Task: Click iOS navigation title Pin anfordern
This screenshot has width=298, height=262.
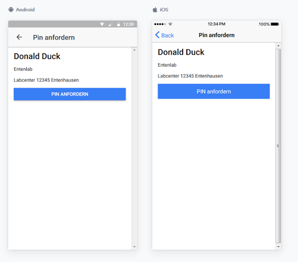Action: (x=217, y=35)
